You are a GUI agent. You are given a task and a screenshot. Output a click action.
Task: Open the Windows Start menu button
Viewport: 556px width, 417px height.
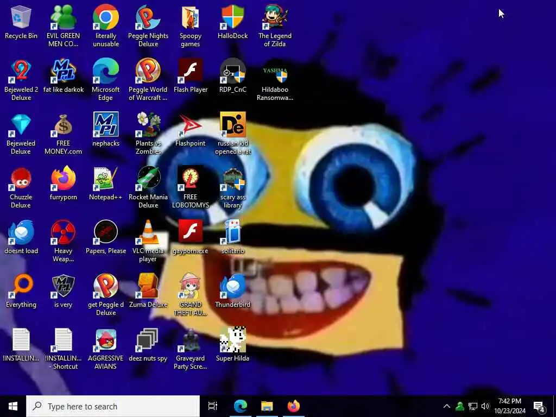13,406
